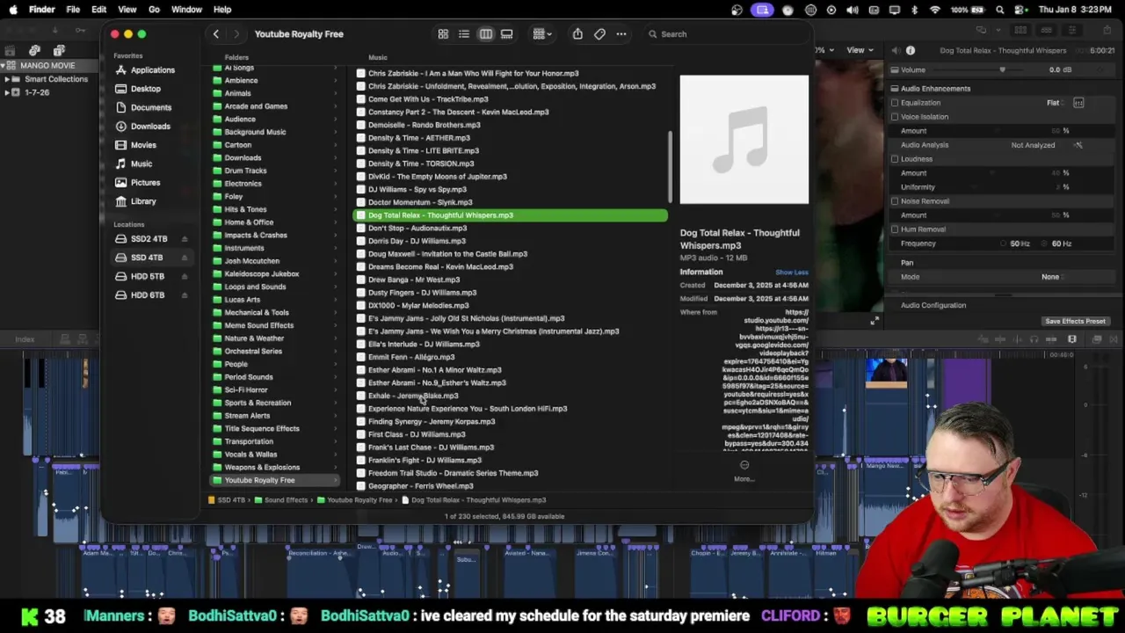
Task: Open the Help menu
Action: [x=222, y=10]
